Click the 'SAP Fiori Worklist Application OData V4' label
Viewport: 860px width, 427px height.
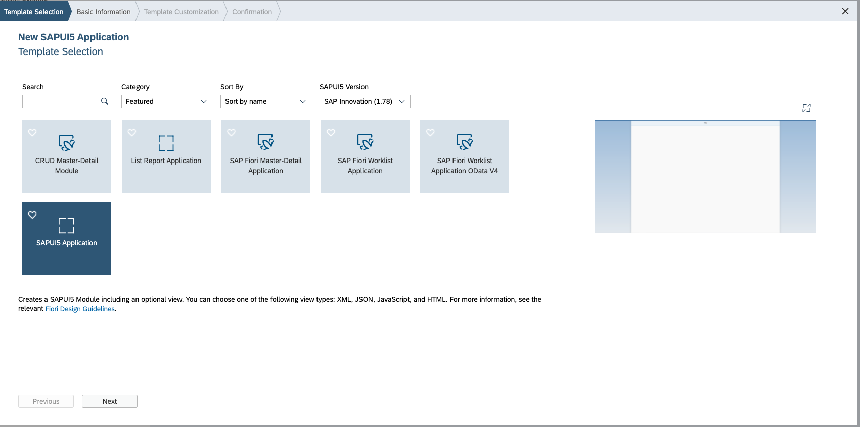pos(465,166)
